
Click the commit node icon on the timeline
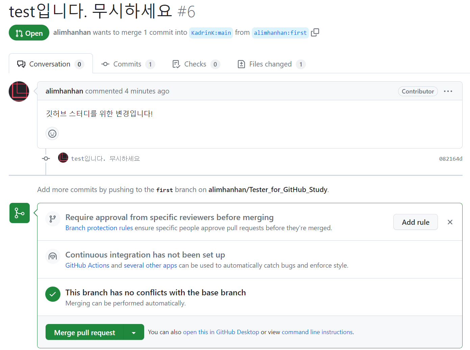pos(46,159)
